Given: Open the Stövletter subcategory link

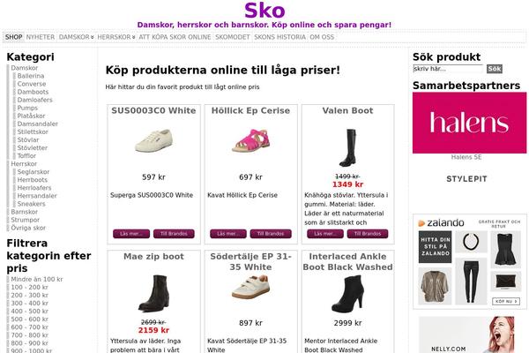Looking at the screenshot, I should coord(33,148).
